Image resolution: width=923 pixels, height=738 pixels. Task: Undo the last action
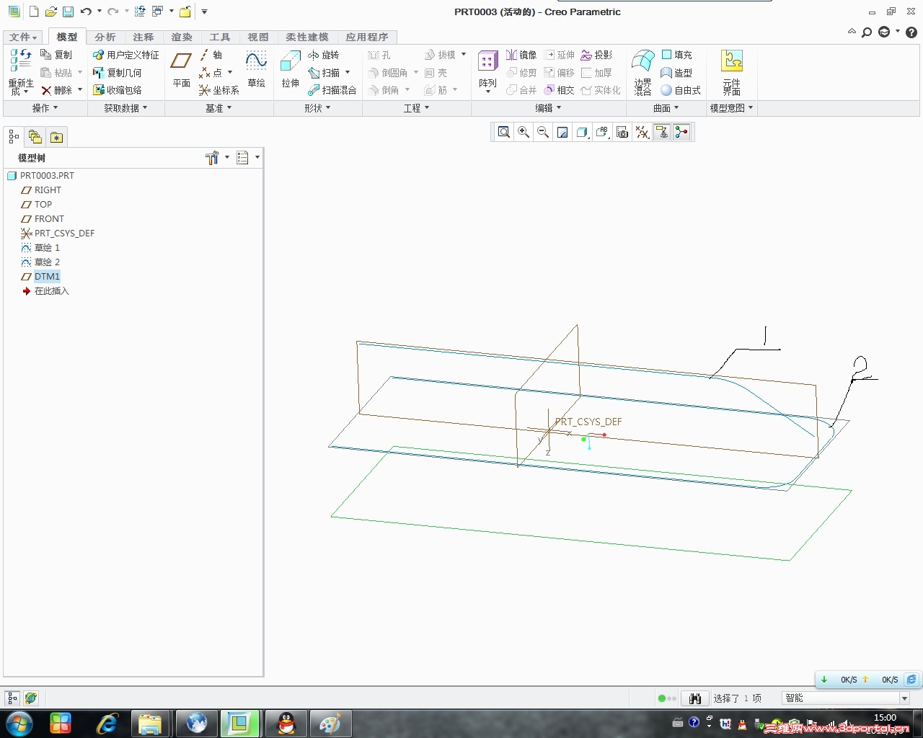pos(86,12)
